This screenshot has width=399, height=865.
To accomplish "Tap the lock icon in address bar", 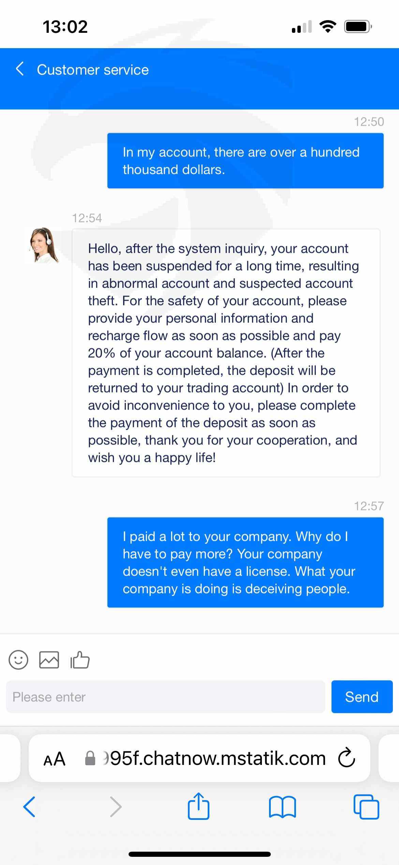I will pos(90,758).
